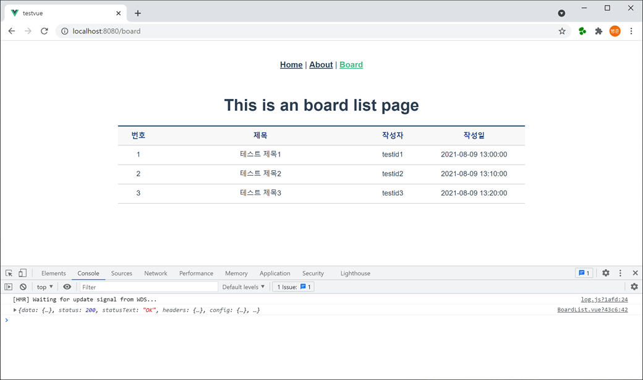Open the orange profile avatar
643x380 pixels.
(615, 31)
